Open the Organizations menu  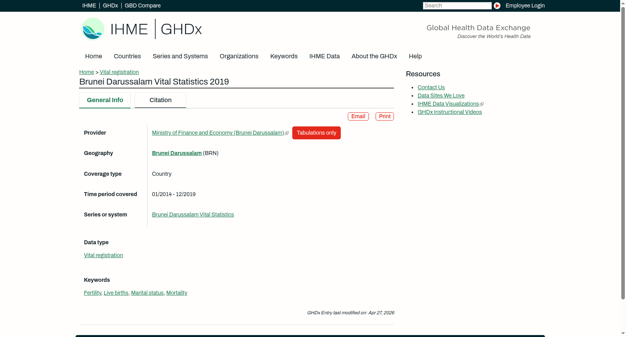coord(239,56)
